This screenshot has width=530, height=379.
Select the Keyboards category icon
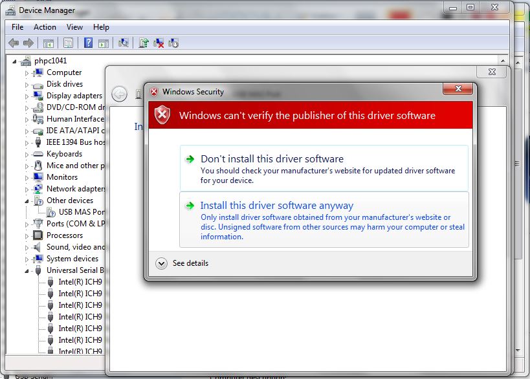tap(38, 154)
